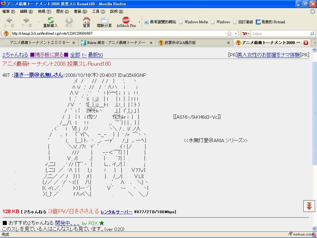Click the Adblock Plus ABP icon
This screenshot has width=317, height=238.
[x=126, y=20]
